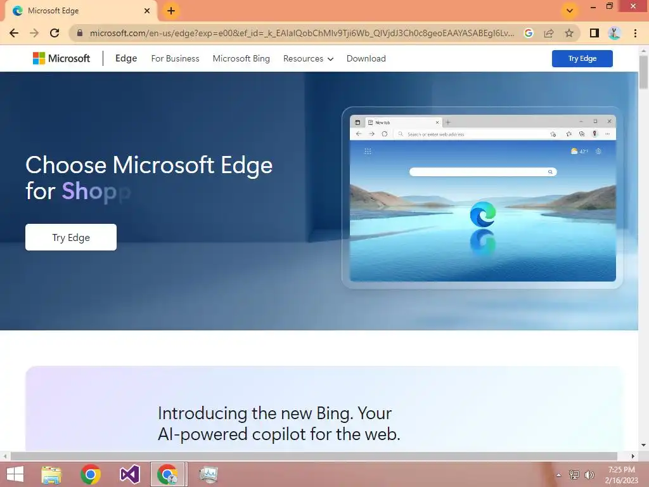Screen dimensions: 649x487
Task: Click the share page icon
Action: point(549,33)
